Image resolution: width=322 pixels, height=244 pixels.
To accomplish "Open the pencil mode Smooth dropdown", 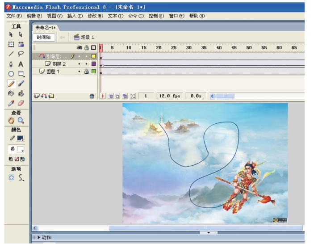I will coord(21,177).
